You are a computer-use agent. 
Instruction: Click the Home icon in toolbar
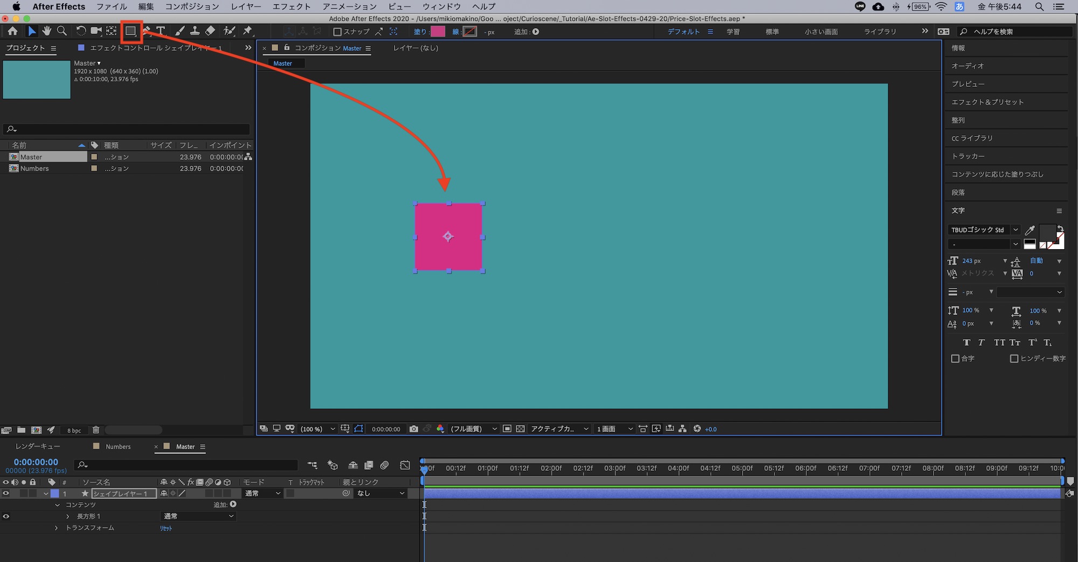pos(12,31)
